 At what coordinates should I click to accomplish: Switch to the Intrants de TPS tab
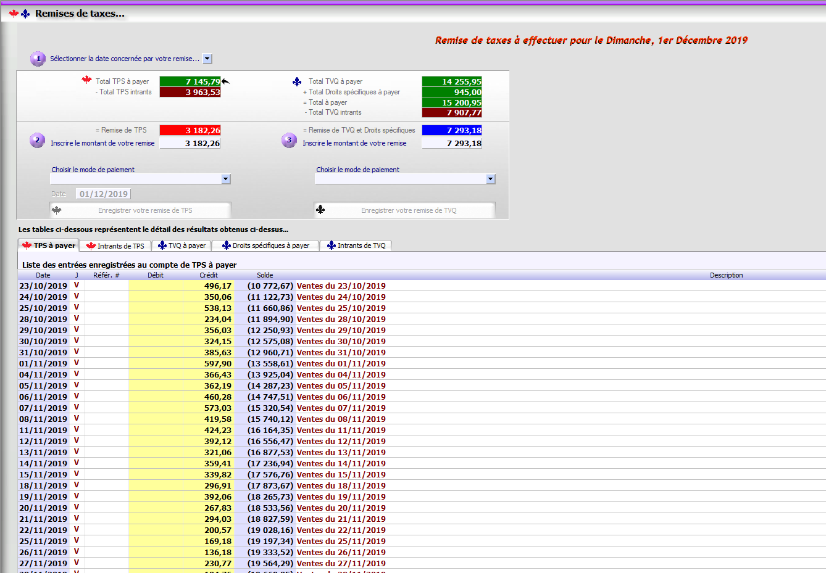point(115,245)
